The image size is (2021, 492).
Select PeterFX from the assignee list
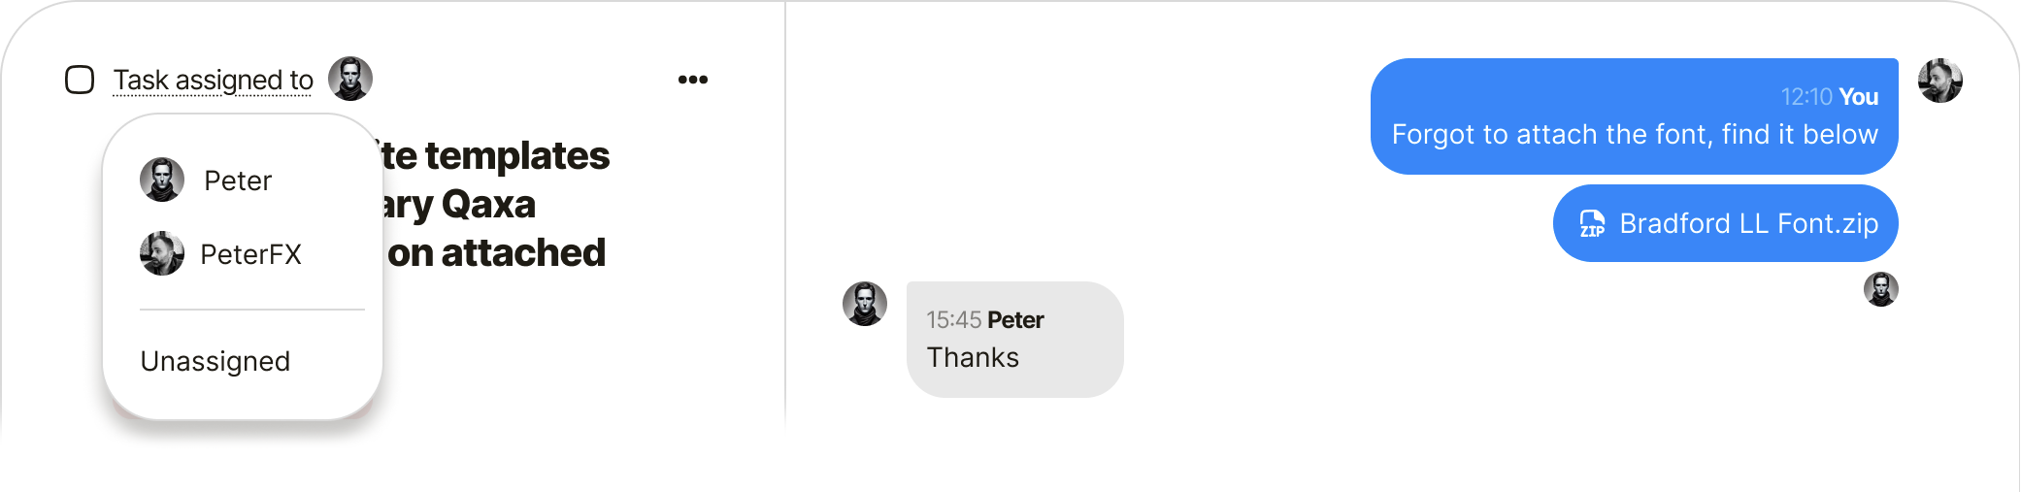[250, 254]
